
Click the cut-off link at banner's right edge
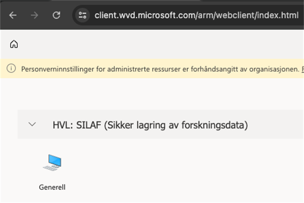point(302,69)
